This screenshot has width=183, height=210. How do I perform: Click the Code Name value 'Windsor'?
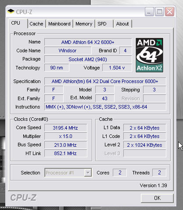pos(68,51)
